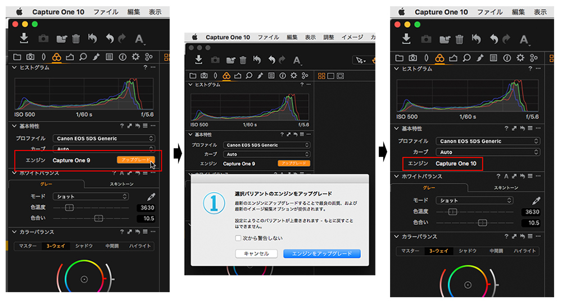The width and height of the screenshot is (562, 304).
Task: Click the trash delete icon in left window
Action: [x=76, y=38]
